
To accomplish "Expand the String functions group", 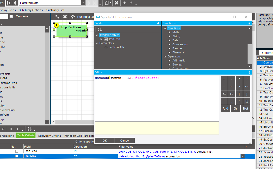I will pos(169,36).
